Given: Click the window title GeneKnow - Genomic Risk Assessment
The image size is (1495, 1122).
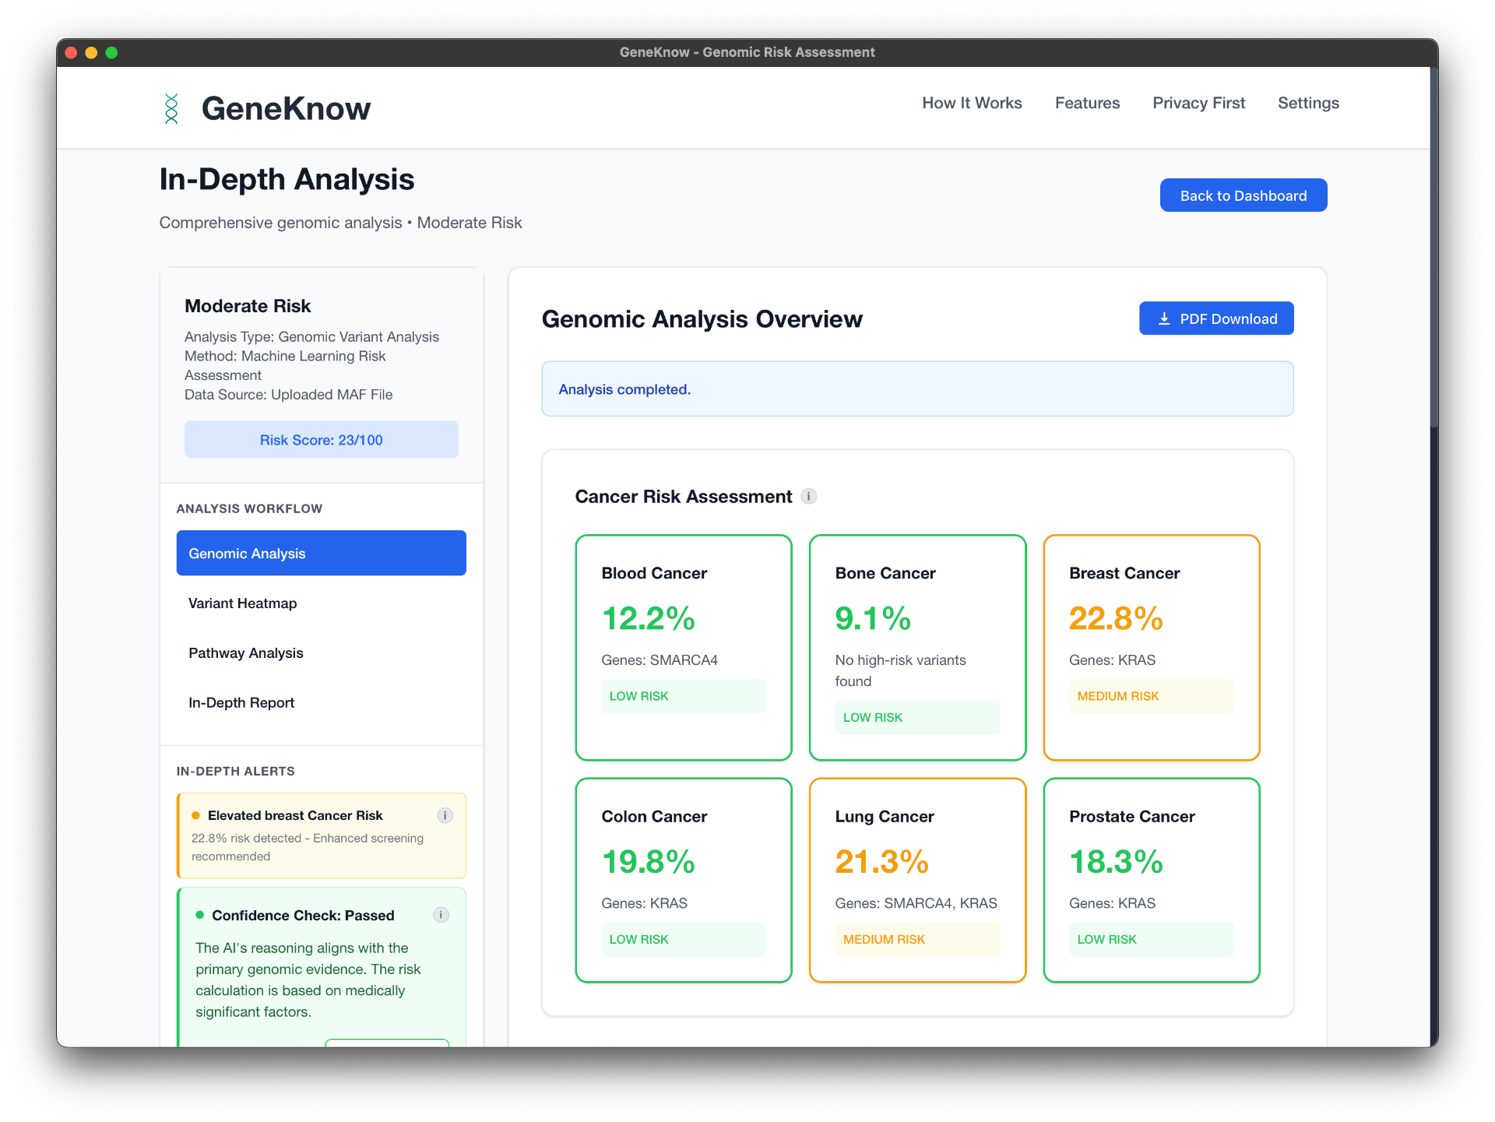Looking at the screenshot, I should pos(747,52).
